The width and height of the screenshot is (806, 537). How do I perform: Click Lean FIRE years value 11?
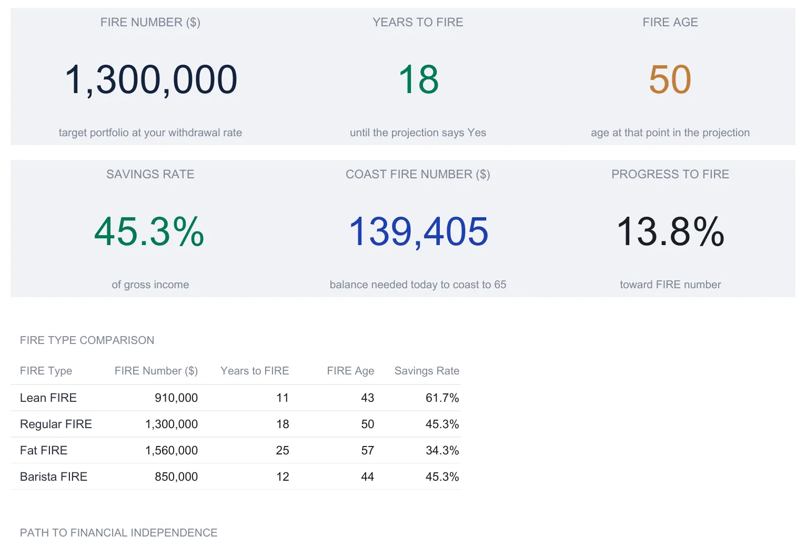coord(283,398)
